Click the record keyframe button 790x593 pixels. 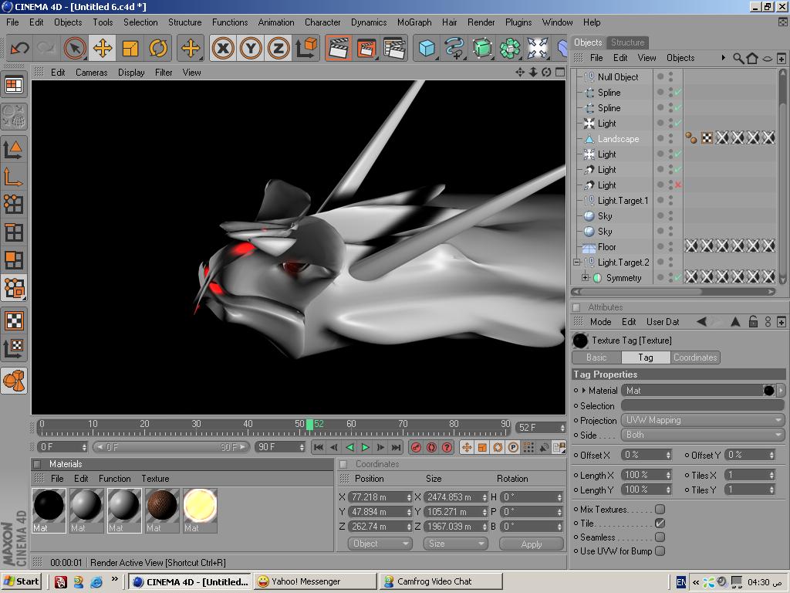[x=416, y=447]
